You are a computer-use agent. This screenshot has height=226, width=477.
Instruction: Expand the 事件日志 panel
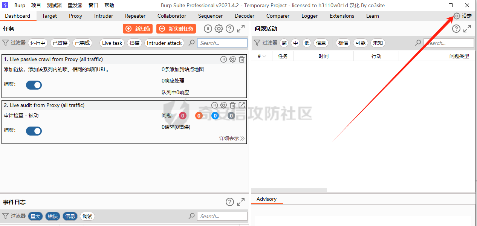click(x=241, y=202)
